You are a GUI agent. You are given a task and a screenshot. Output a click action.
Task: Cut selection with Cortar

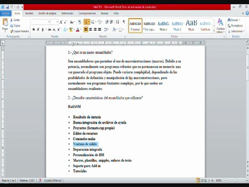(x=15, y=20)
